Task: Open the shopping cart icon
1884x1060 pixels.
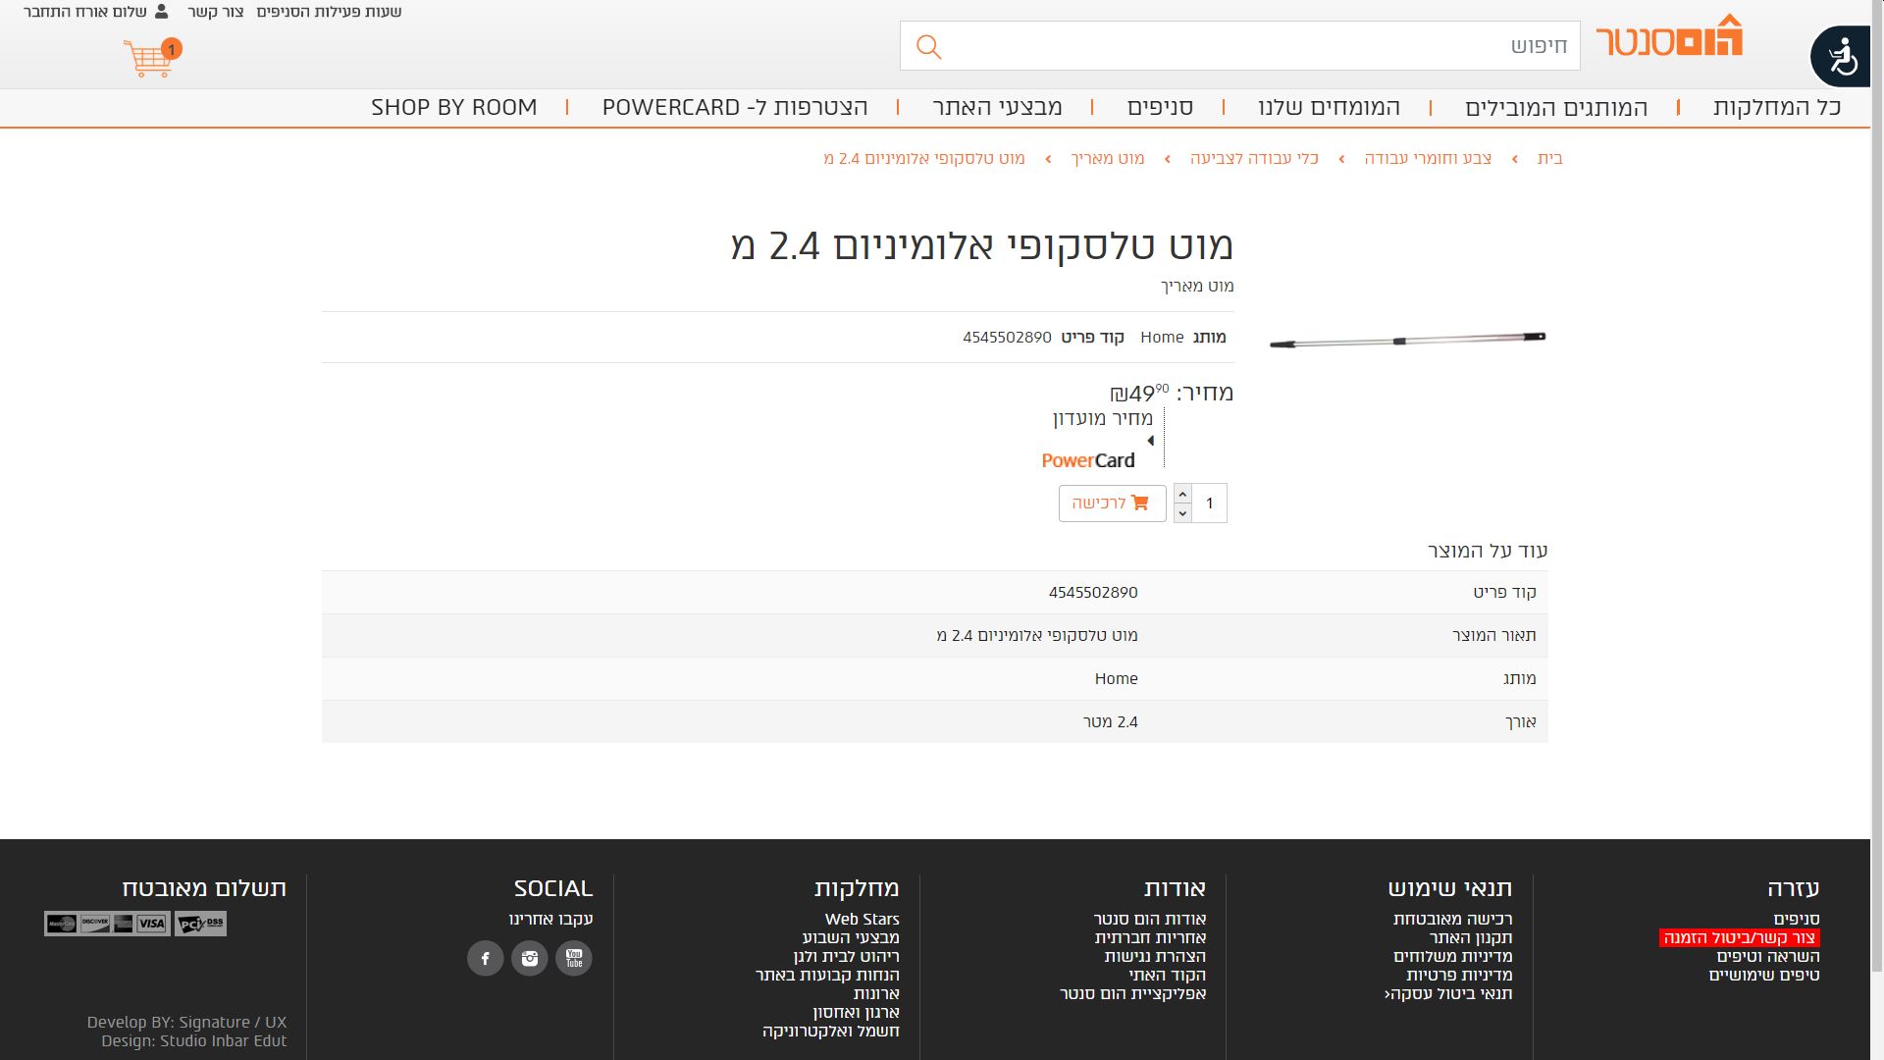Action: click(150, 59)
